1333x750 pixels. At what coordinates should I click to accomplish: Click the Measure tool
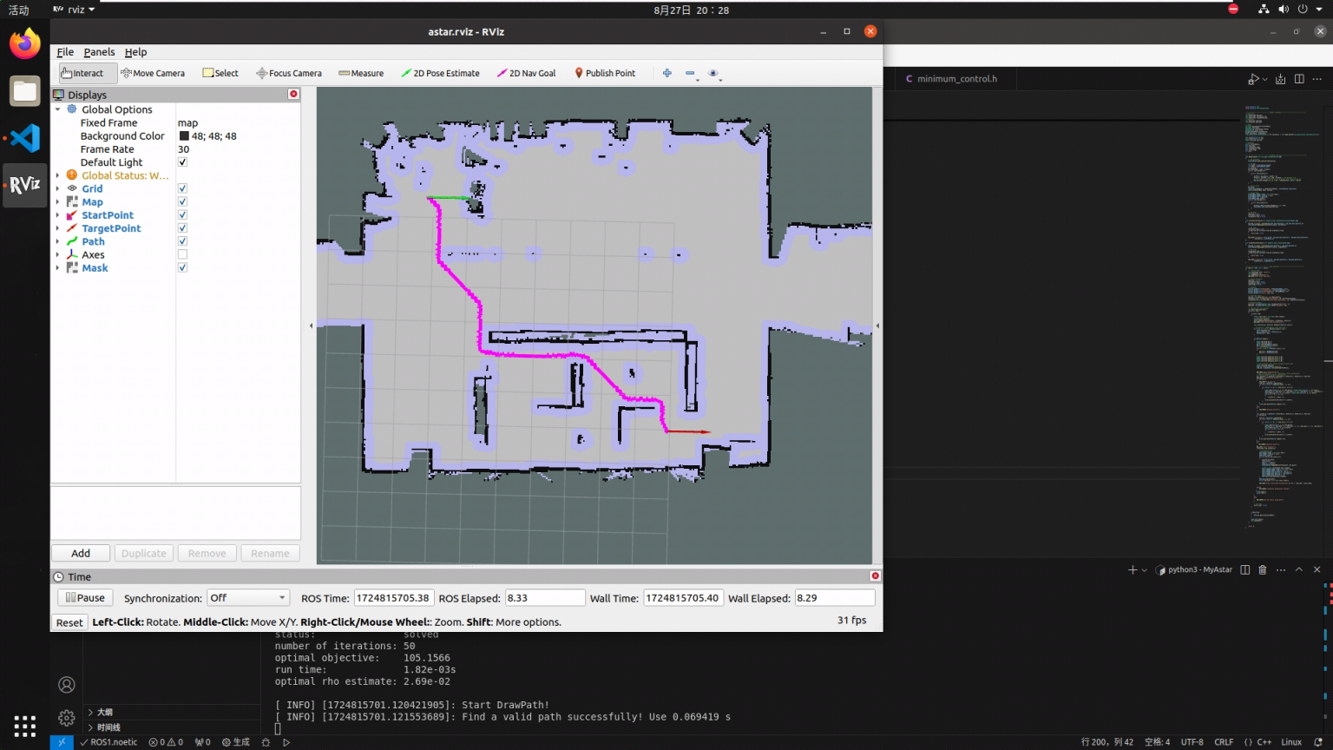(x=361, y=74)
